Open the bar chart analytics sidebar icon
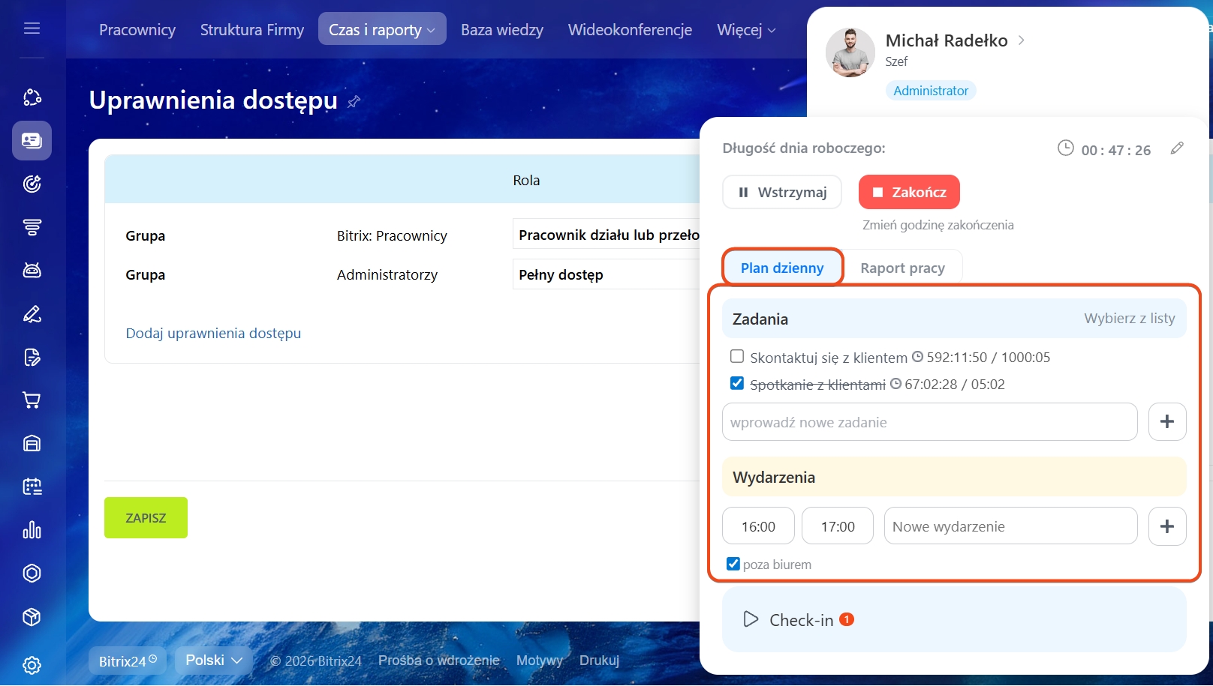 pyautogui.click(x=32, y=530)
